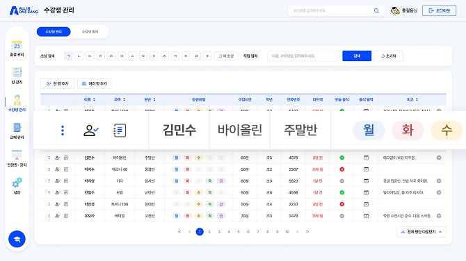Go to previous page arrow
Viewport: 466px width, 261px height.
pos(189,232)
